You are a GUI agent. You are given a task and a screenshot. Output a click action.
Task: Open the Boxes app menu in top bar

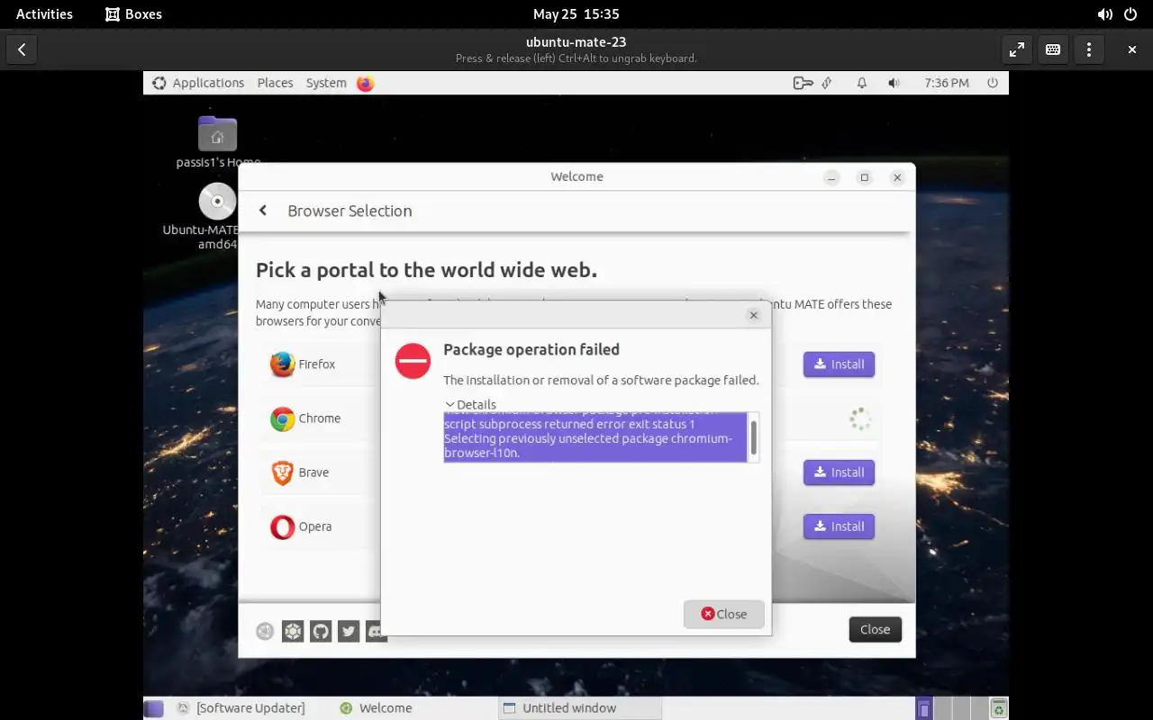tap(133, 13)
